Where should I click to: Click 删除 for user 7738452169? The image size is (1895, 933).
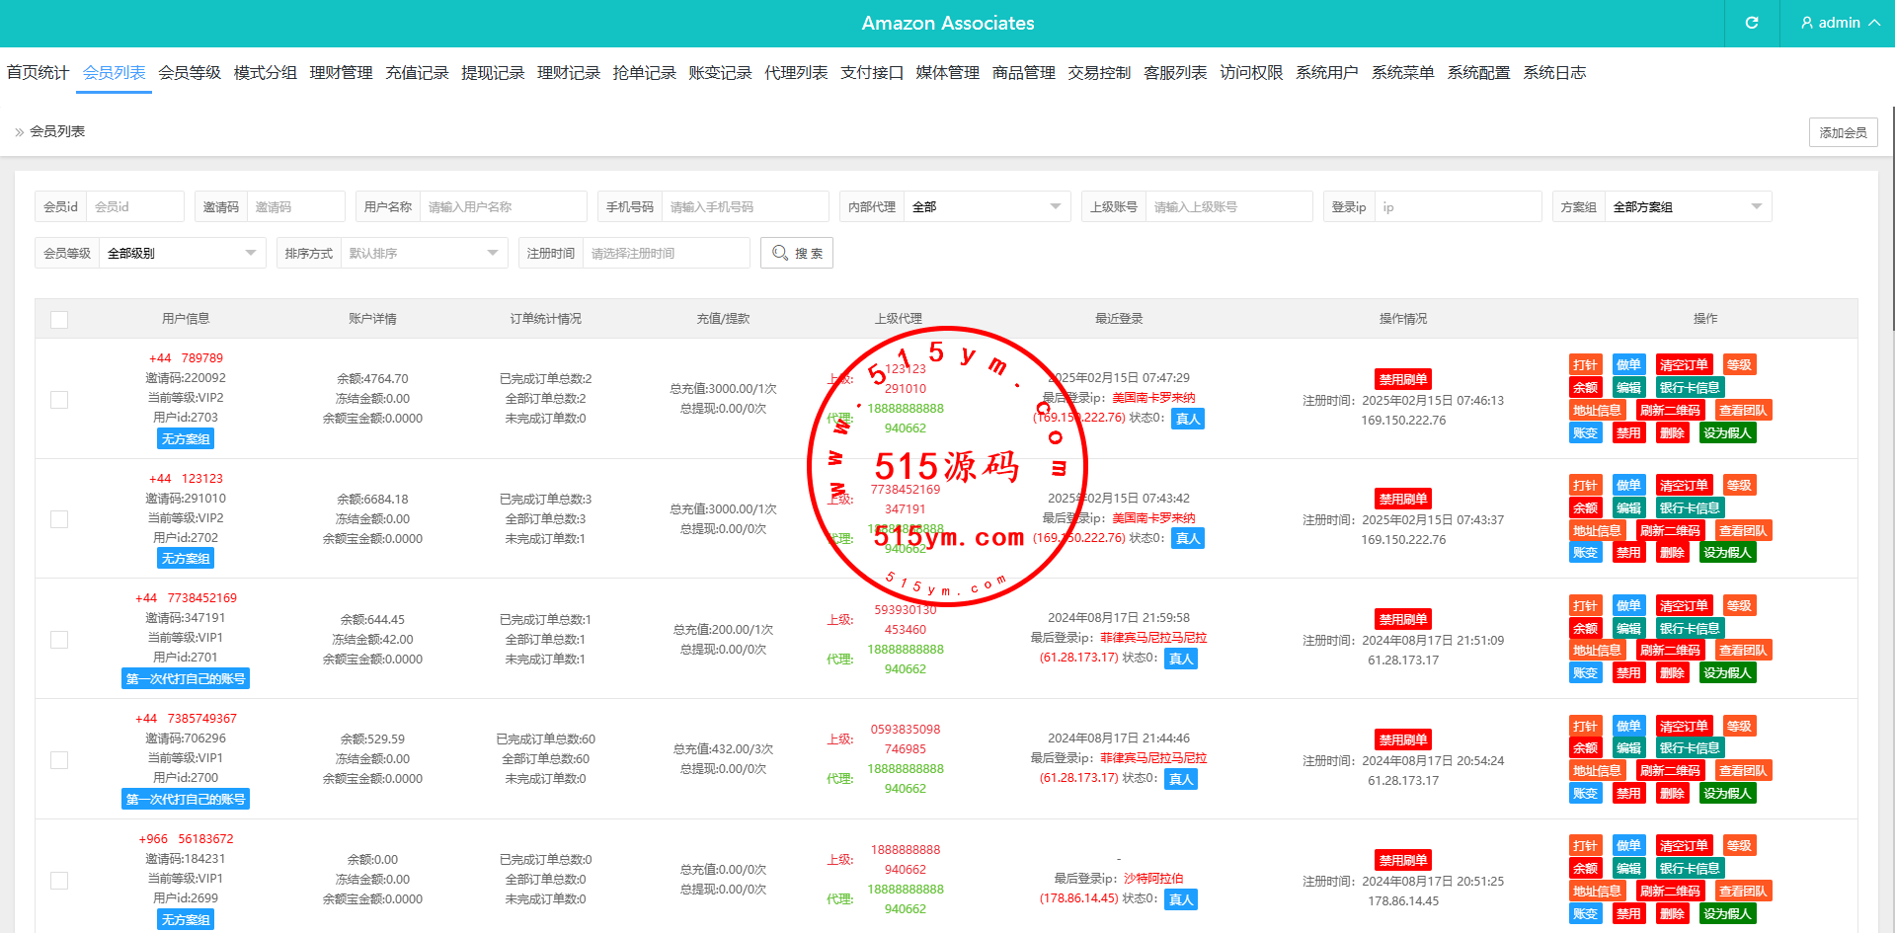(1672, 673)
